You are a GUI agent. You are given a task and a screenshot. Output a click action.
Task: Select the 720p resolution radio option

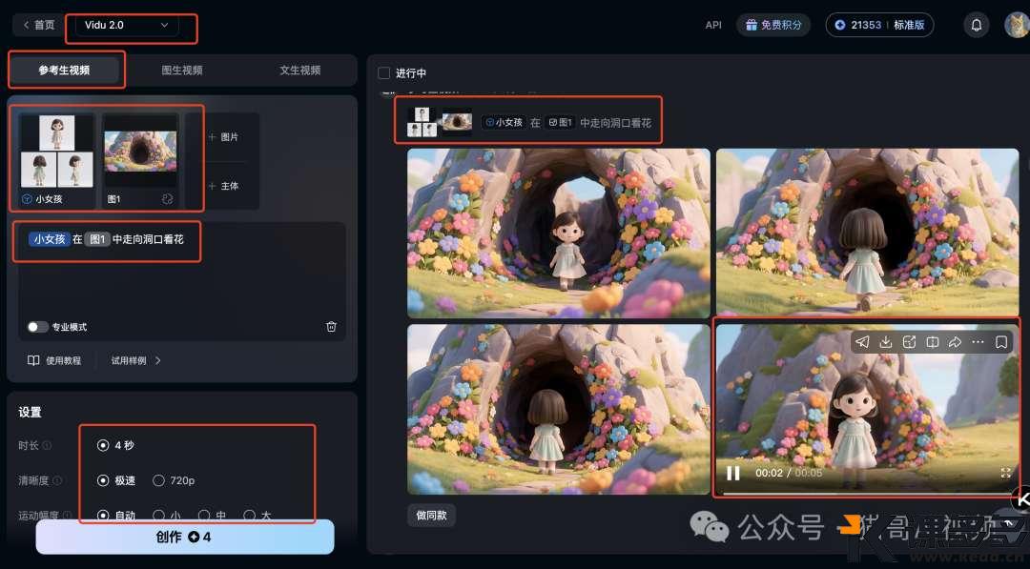pyautogui.click(x=158, y=480)
